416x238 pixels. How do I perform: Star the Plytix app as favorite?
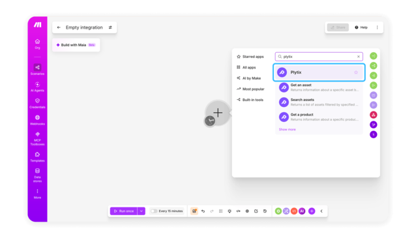click(x=356, y=72)
